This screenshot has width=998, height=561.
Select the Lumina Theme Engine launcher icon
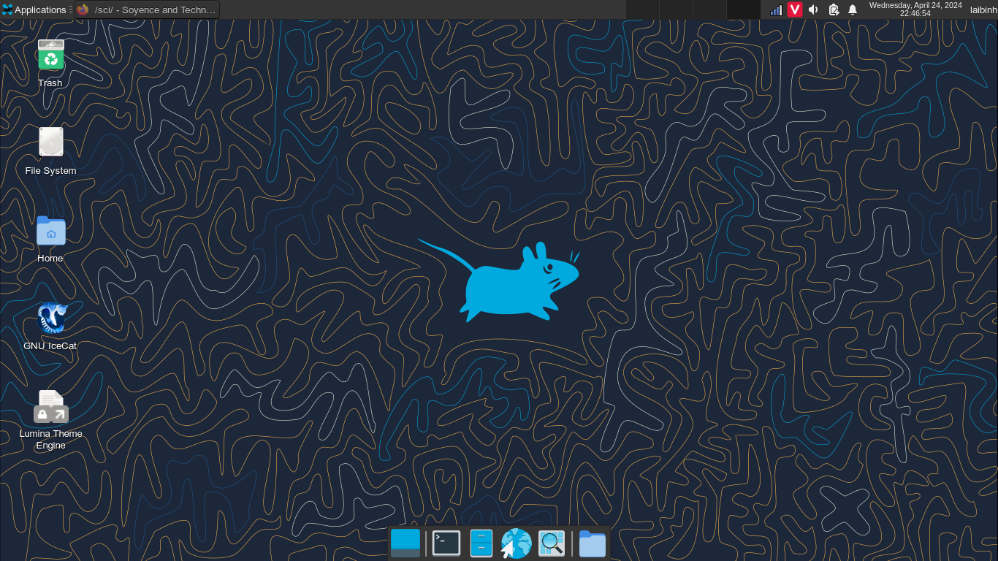click(x=50, y=408)
